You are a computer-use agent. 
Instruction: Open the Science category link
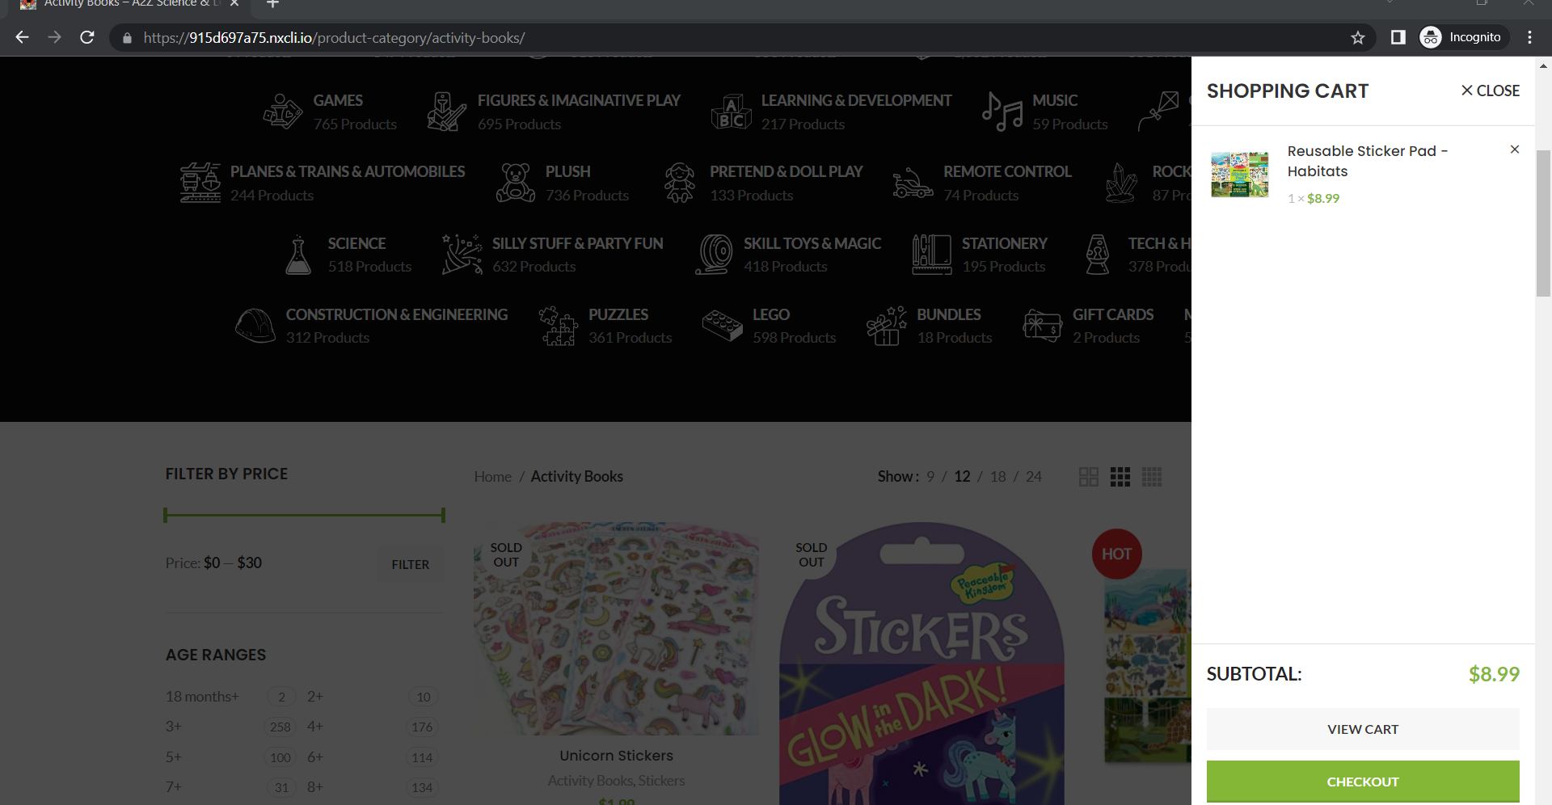(x=356, y=243)
